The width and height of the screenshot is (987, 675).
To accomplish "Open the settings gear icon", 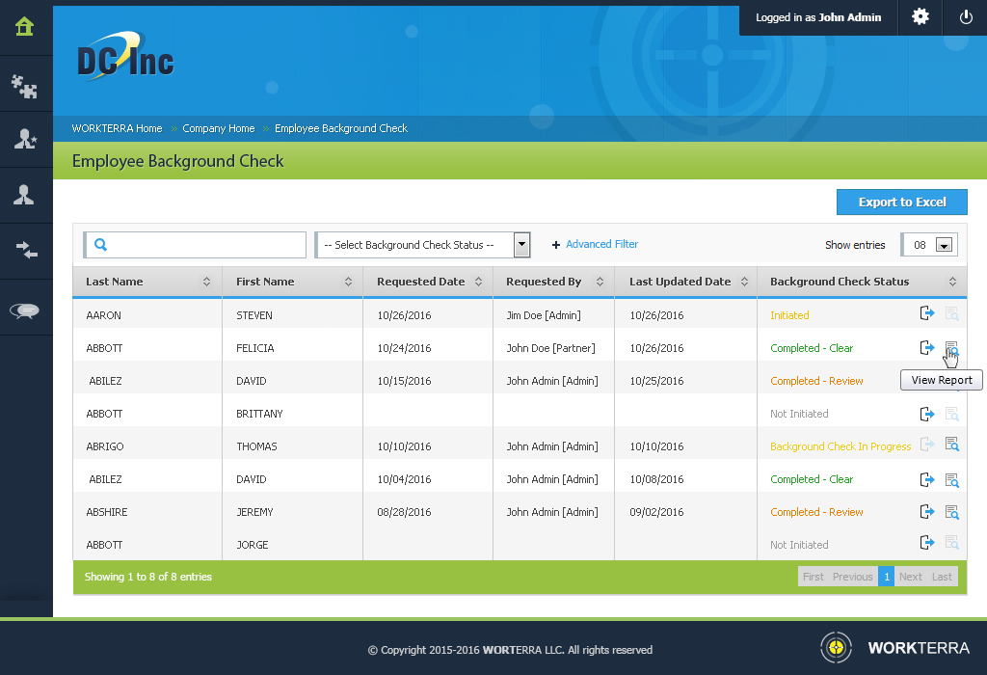I will point(920,17).
